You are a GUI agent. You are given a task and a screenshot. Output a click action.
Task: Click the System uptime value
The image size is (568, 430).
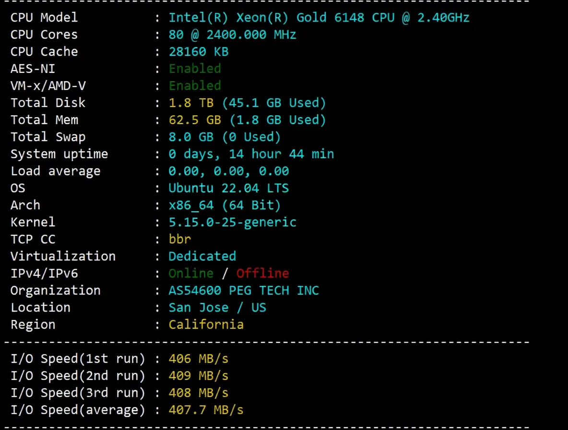click(x=251, y=154)
